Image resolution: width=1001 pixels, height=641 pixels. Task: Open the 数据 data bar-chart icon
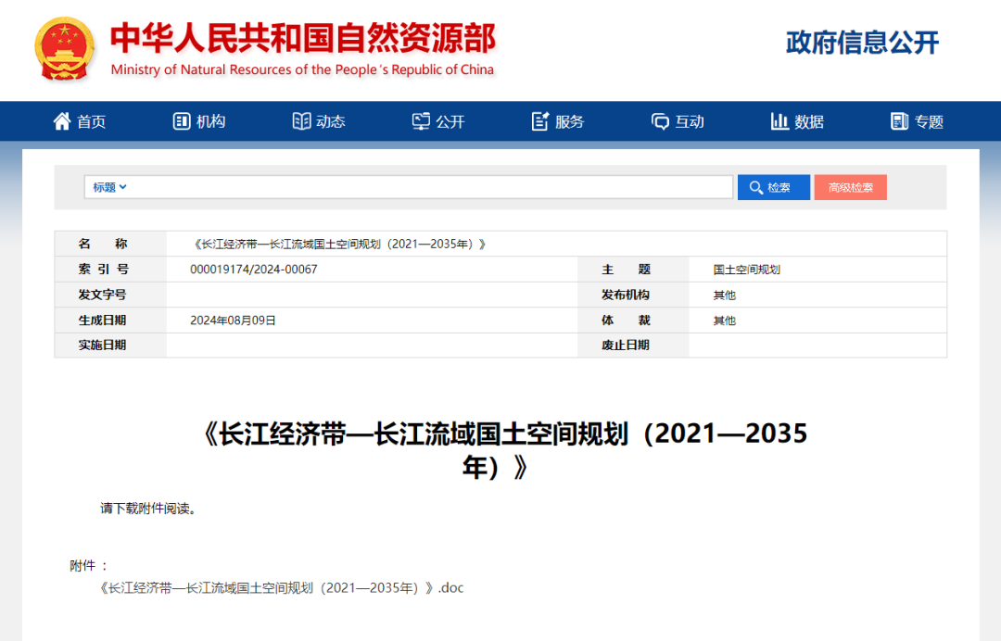(780, 120)
